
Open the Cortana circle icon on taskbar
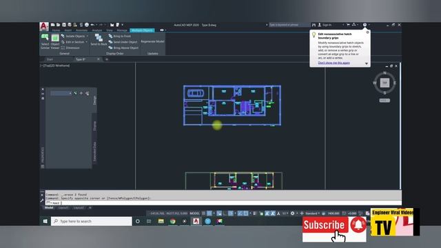[138, 221]
